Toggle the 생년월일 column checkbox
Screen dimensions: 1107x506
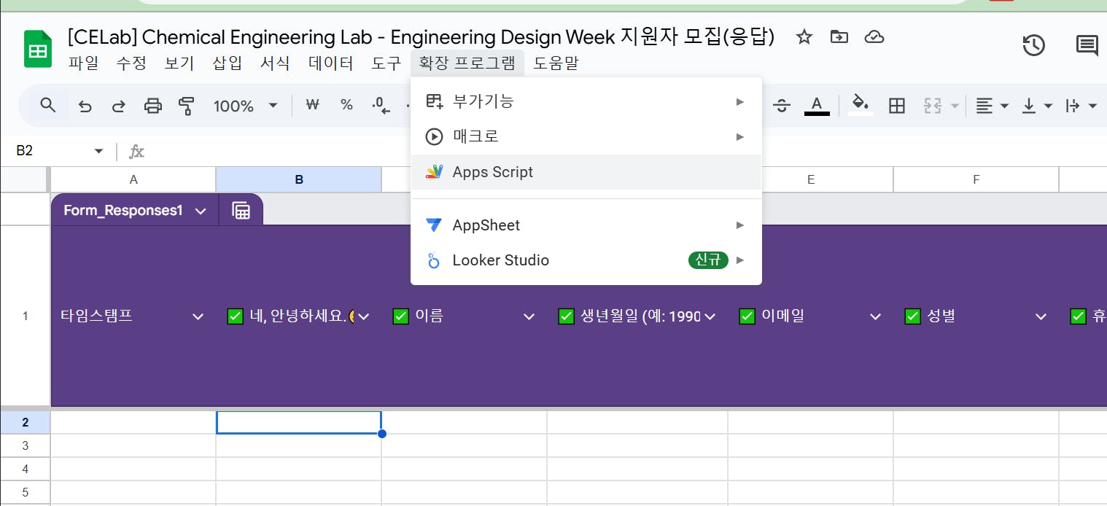coord(566,316)
